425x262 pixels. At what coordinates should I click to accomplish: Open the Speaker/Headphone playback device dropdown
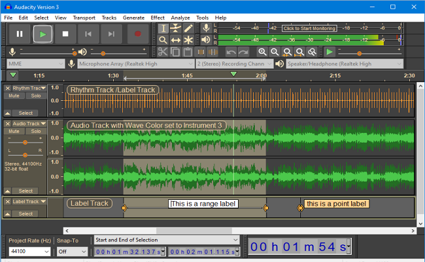click(345, 64)
